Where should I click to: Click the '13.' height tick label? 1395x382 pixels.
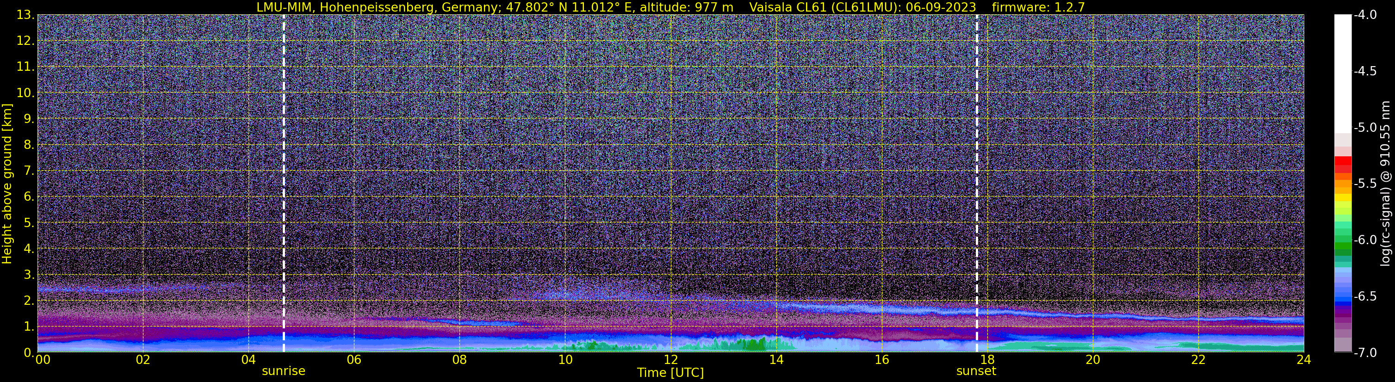25,15
